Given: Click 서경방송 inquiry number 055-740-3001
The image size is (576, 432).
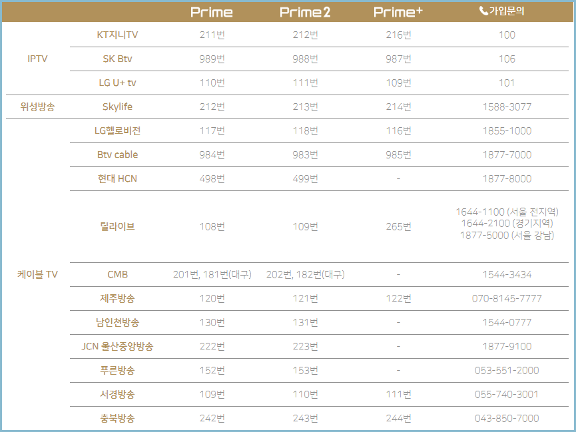Looking at the screenshot, I should [x=507, y=394].
